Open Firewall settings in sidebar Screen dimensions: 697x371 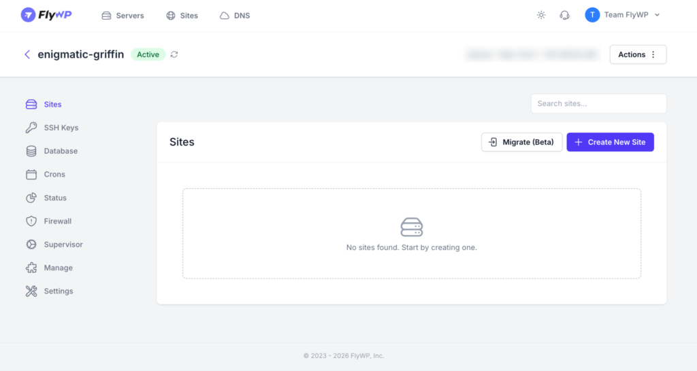[x=57, y=221]
